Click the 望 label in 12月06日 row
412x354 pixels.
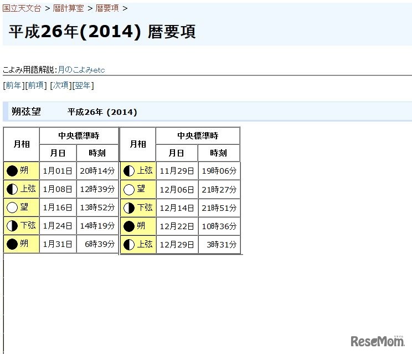click(141, 189)
